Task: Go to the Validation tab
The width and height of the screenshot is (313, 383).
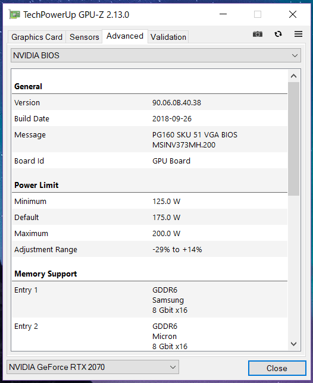Action: click(x=168, y=37)
